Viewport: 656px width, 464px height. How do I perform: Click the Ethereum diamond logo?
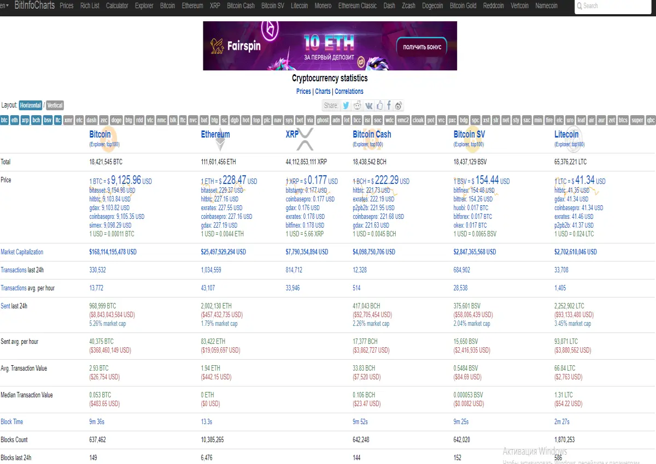point(220,140)
